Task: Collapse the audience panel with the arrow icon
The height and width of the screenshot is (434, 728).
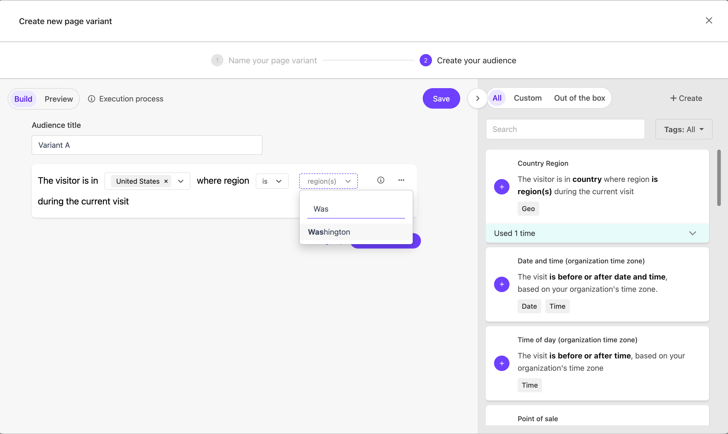Action: point(477,98)
